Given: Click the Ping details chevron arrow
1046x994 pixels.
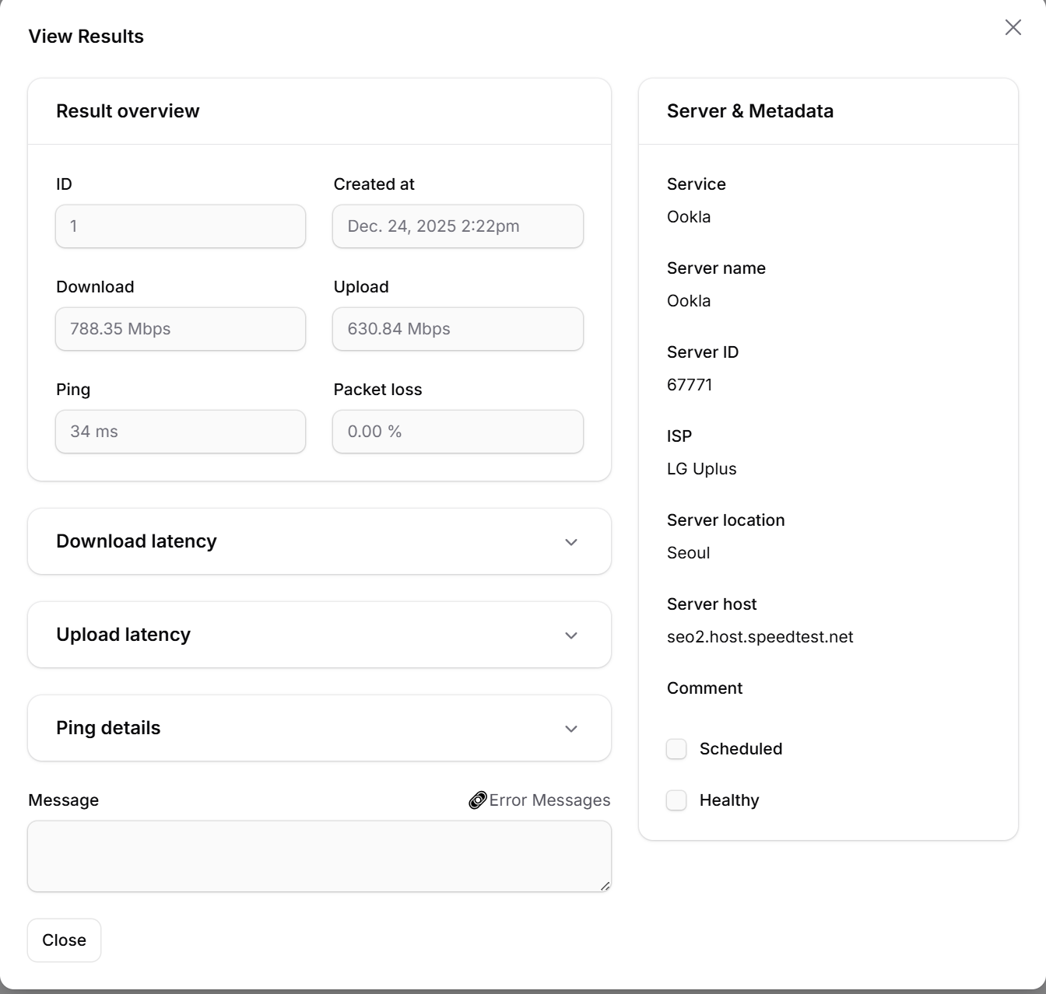Looking at the screenshot, I should click(x=571, y=729).
